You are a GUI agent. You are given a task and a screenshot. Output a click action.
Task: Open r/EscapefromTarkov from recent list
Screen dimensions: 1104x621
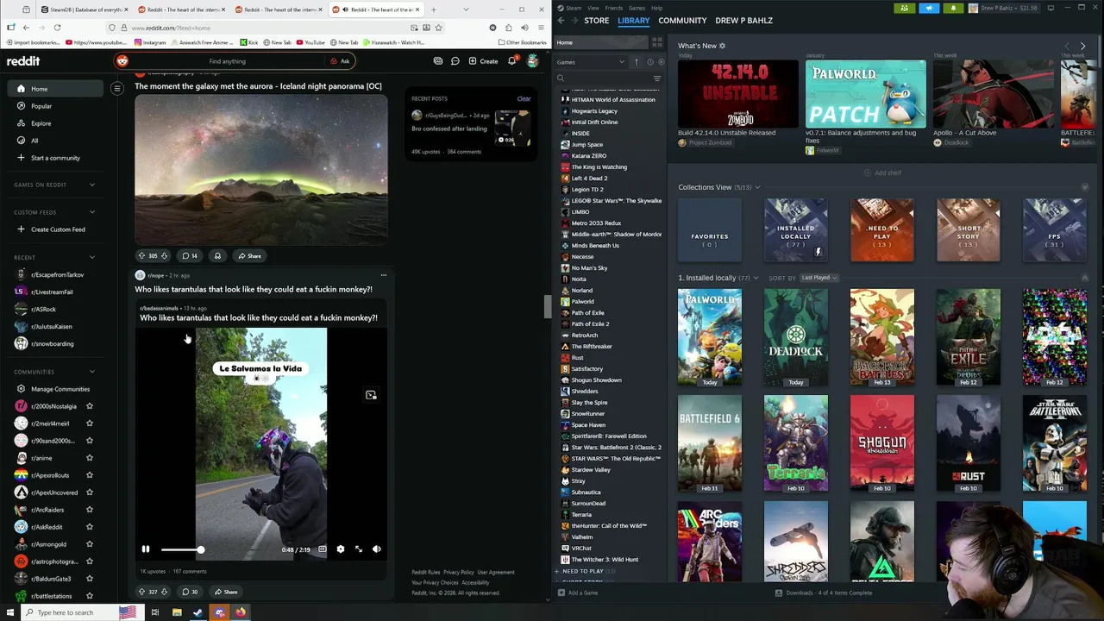[x=57, y=274]
